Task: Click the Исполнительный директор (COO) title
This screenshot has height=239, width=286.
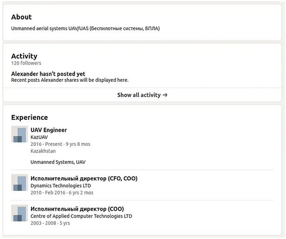Action: point(77,209)
